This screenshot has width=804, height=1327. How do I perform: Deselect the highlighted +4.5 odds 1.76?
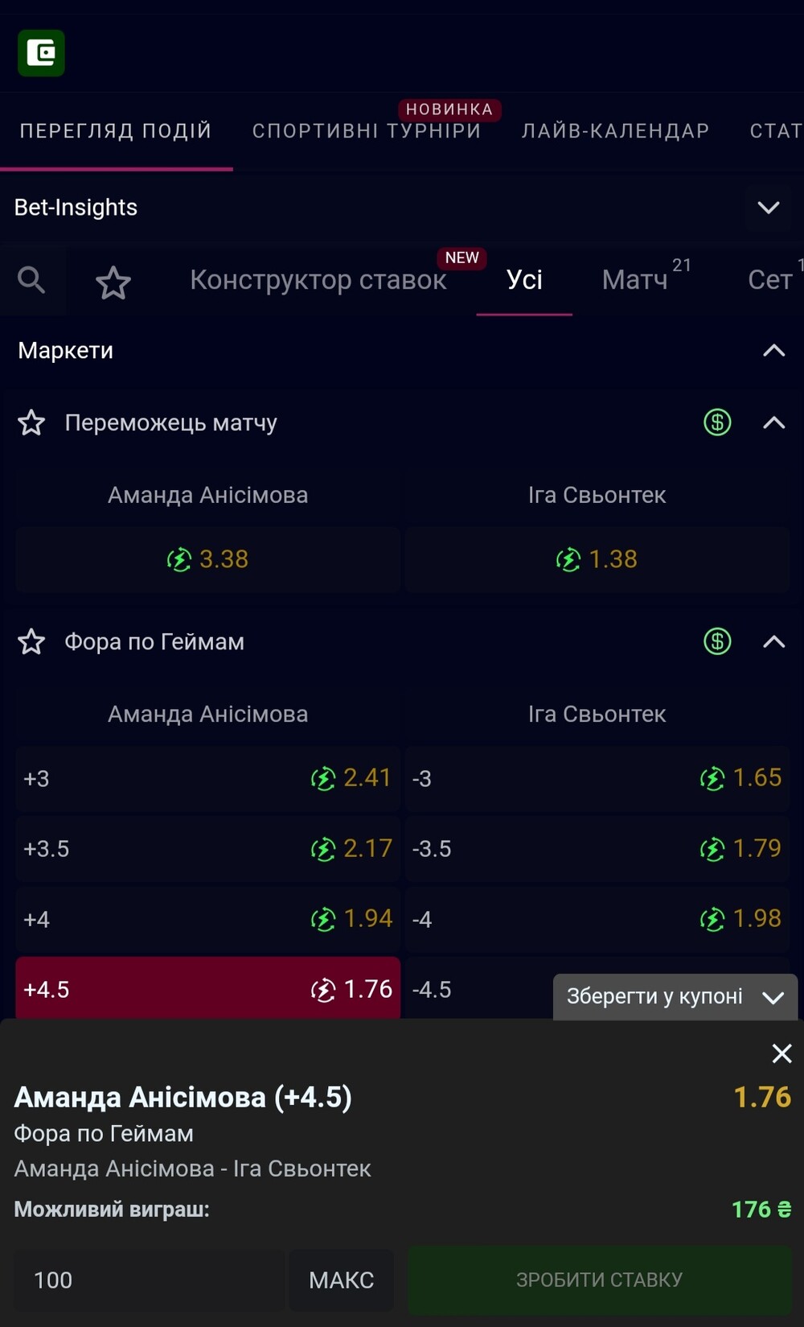click(x=208, y=988)
